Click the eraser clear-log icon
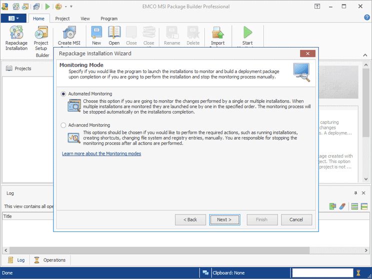 point(342,206)
